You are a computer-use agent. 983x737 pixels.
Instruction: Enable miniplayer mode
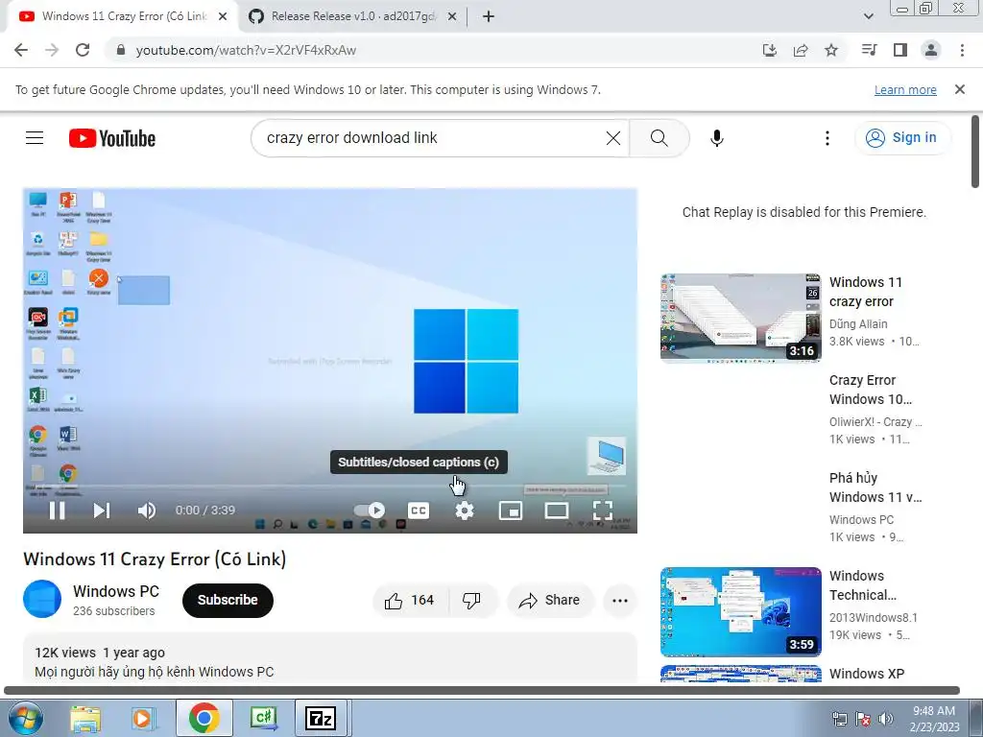(511, 511)
